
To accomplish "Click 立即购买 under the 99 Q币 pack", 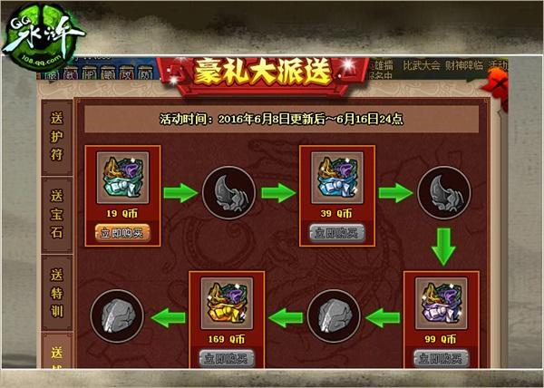I will [x=442, y=358].
